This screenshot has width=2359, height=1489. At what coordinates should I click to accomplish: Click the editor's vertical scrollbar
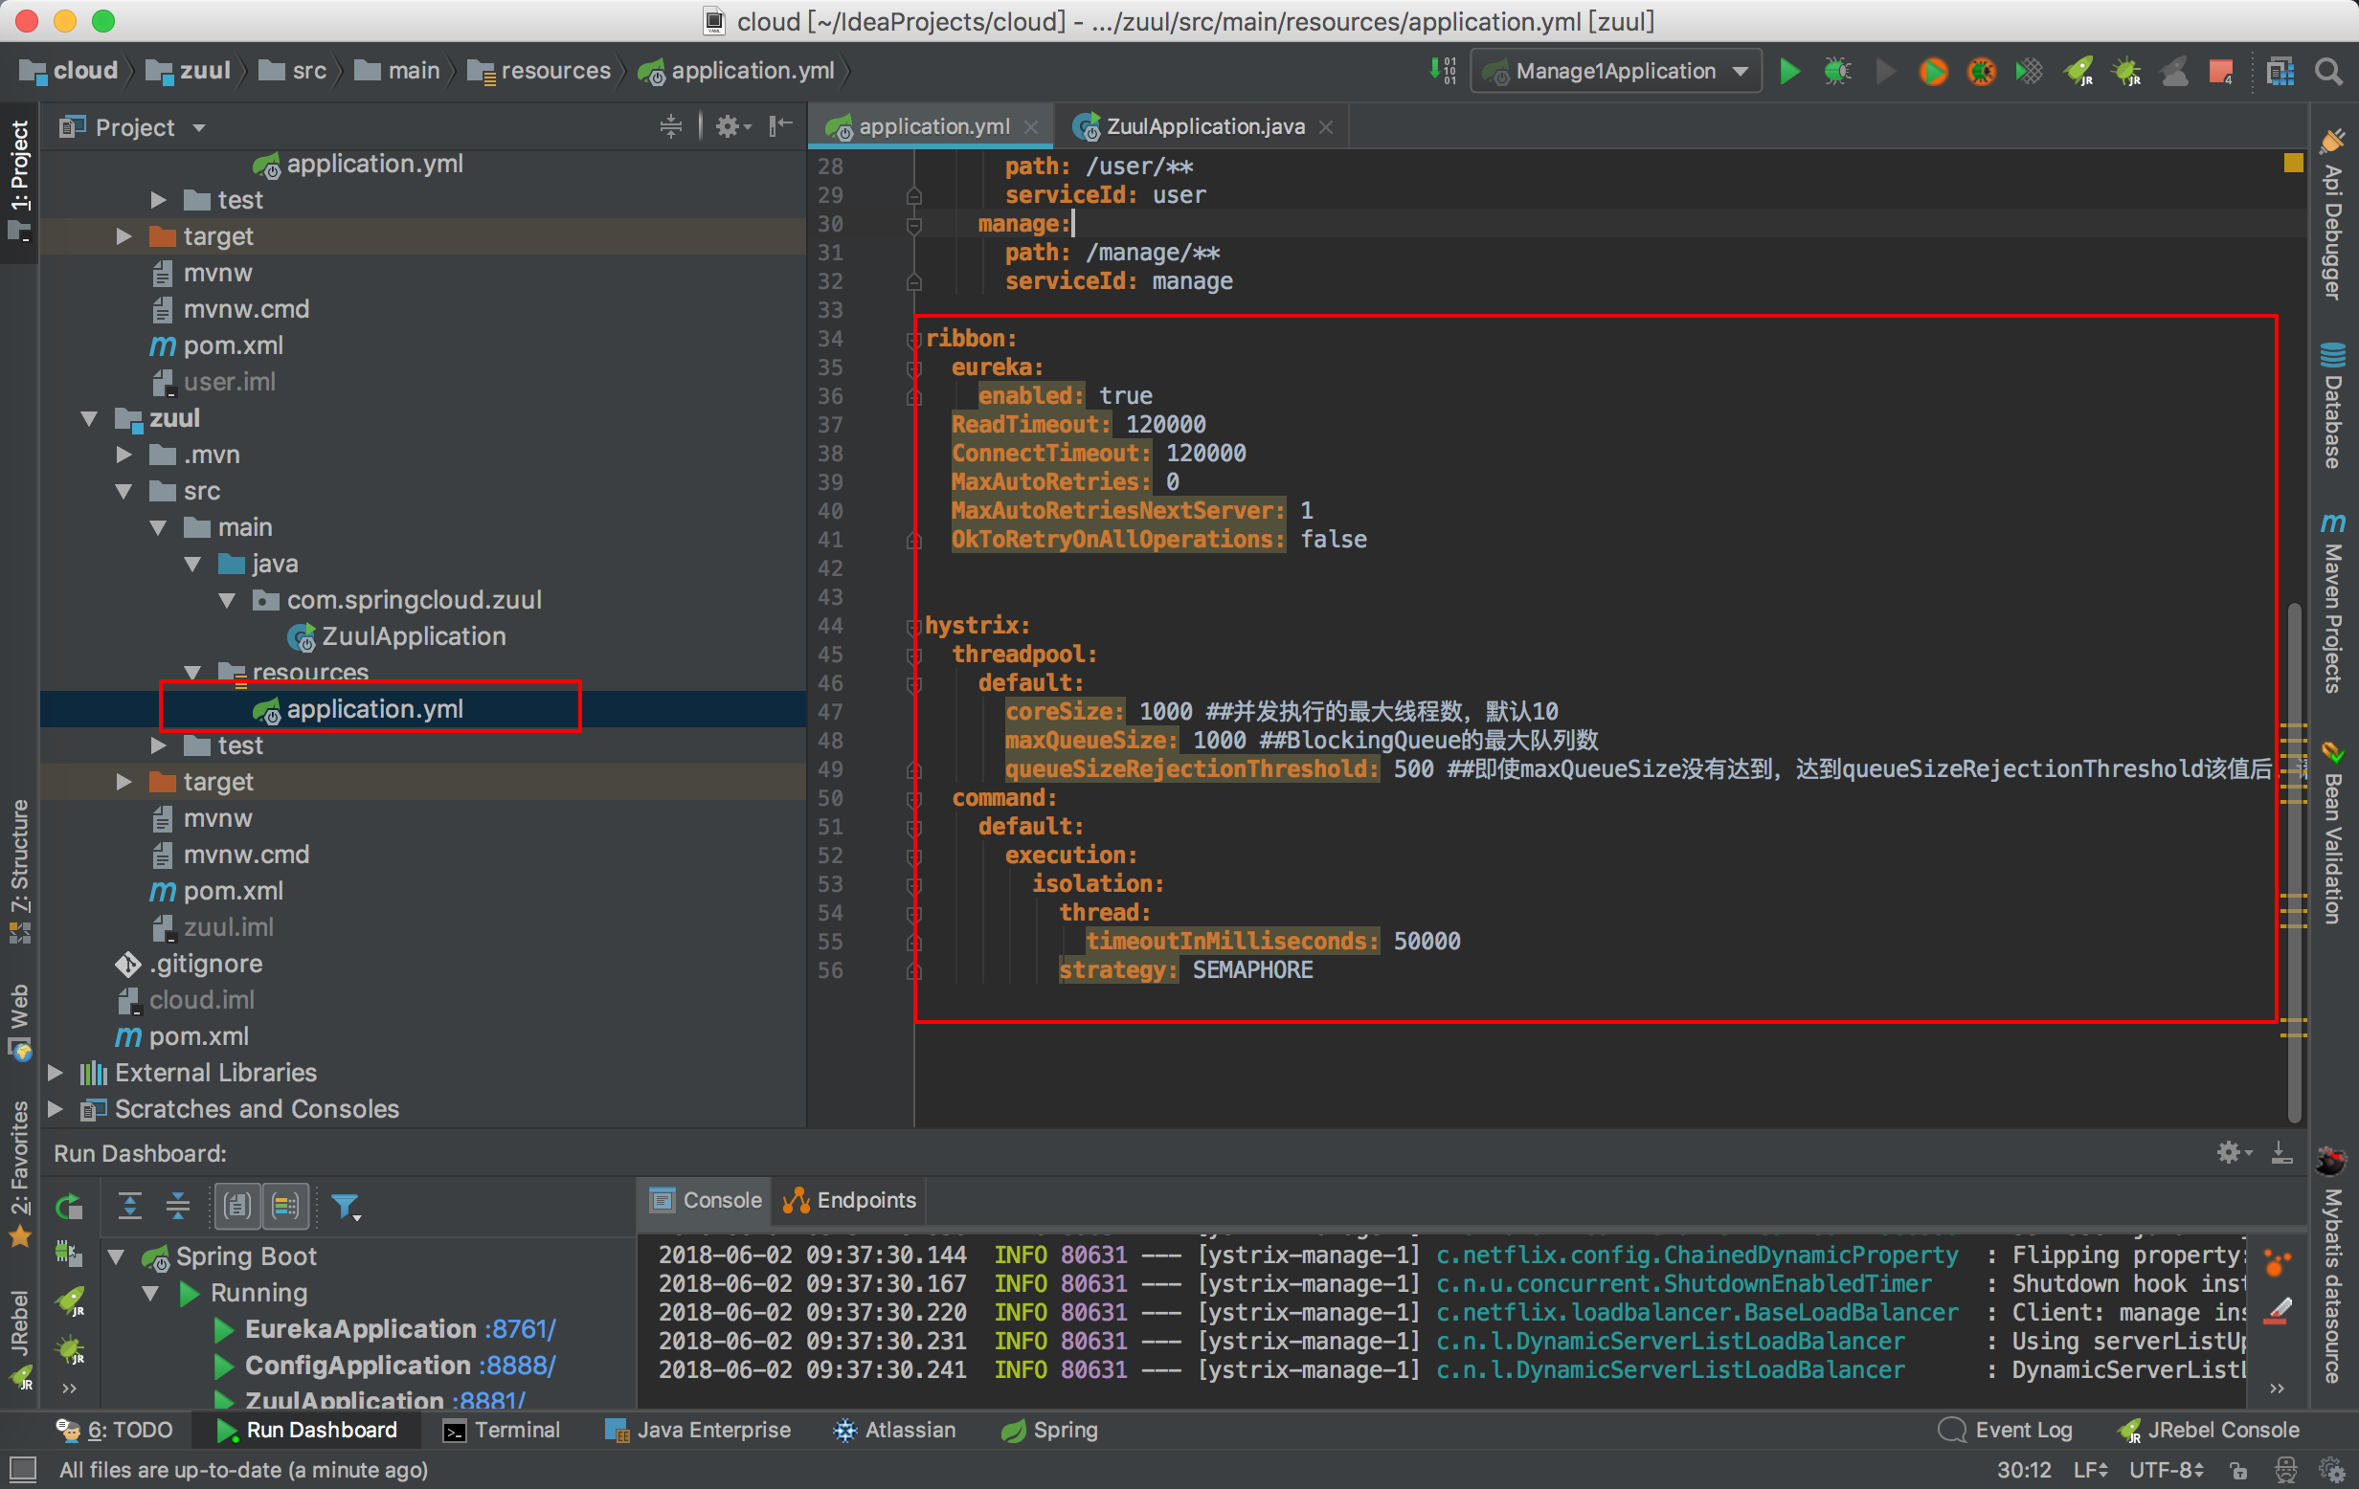pyautogui.click(x=2292, y=861)
